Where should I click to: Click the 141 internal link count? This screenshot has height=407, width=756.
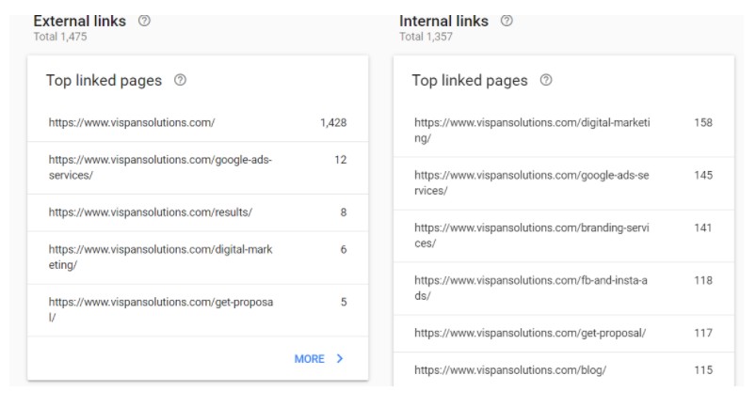[x=703, y=227]
